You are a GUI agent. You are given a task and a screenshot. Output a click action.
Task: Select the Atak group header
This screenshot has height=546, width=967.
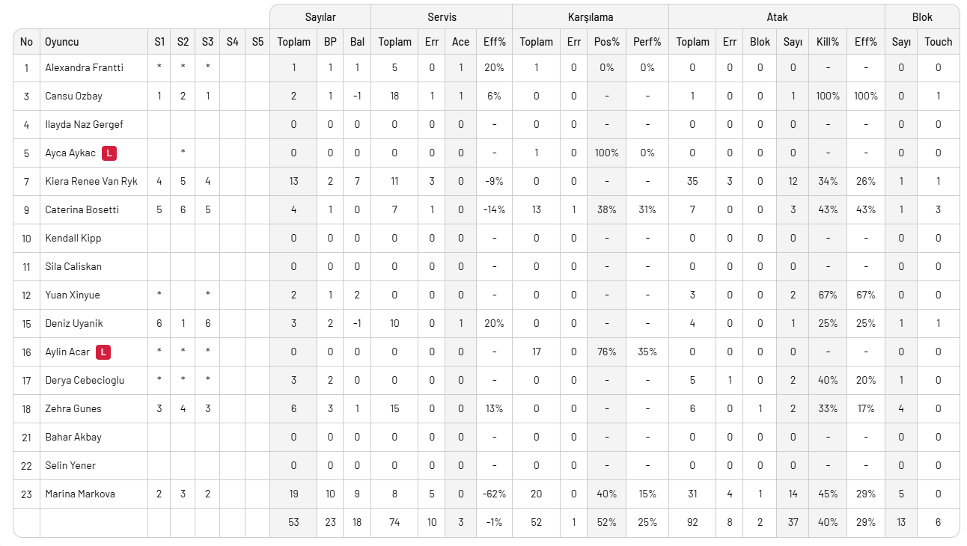coord(777,17)
